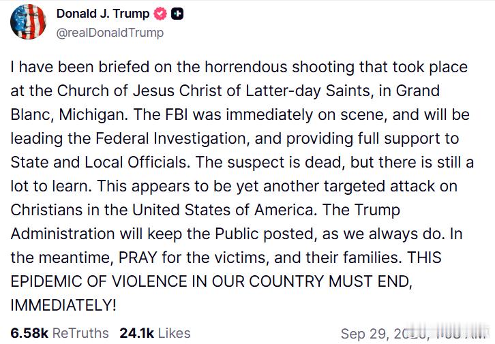This screenshot has height=344, width=495.
Task: Click the word PRAY in the post
Action: coord(138,257)
